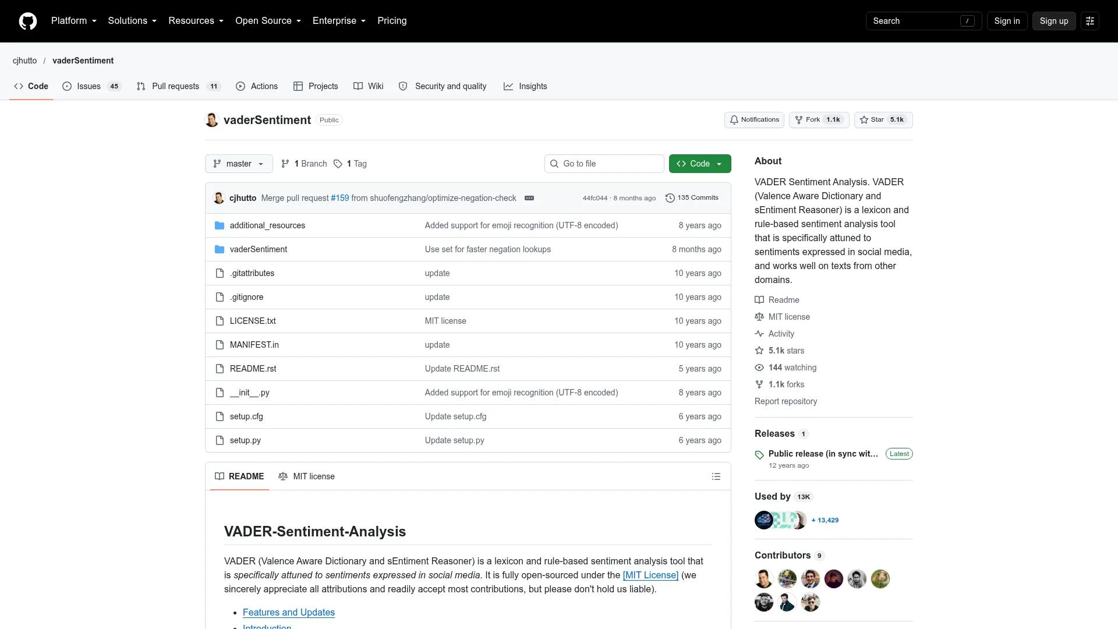Screen dimensions: 1118x629
Task: View 135 Commits history
Action: 692,198
